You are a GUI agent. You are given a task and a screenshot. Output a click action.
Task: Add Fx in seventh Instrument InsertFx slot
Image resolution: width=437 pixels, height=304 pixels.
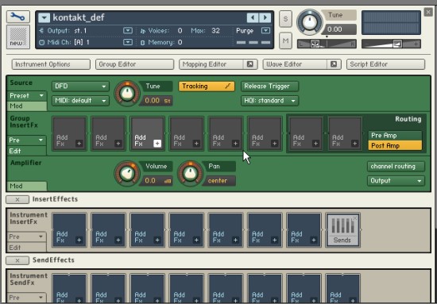tap(304, 230)
